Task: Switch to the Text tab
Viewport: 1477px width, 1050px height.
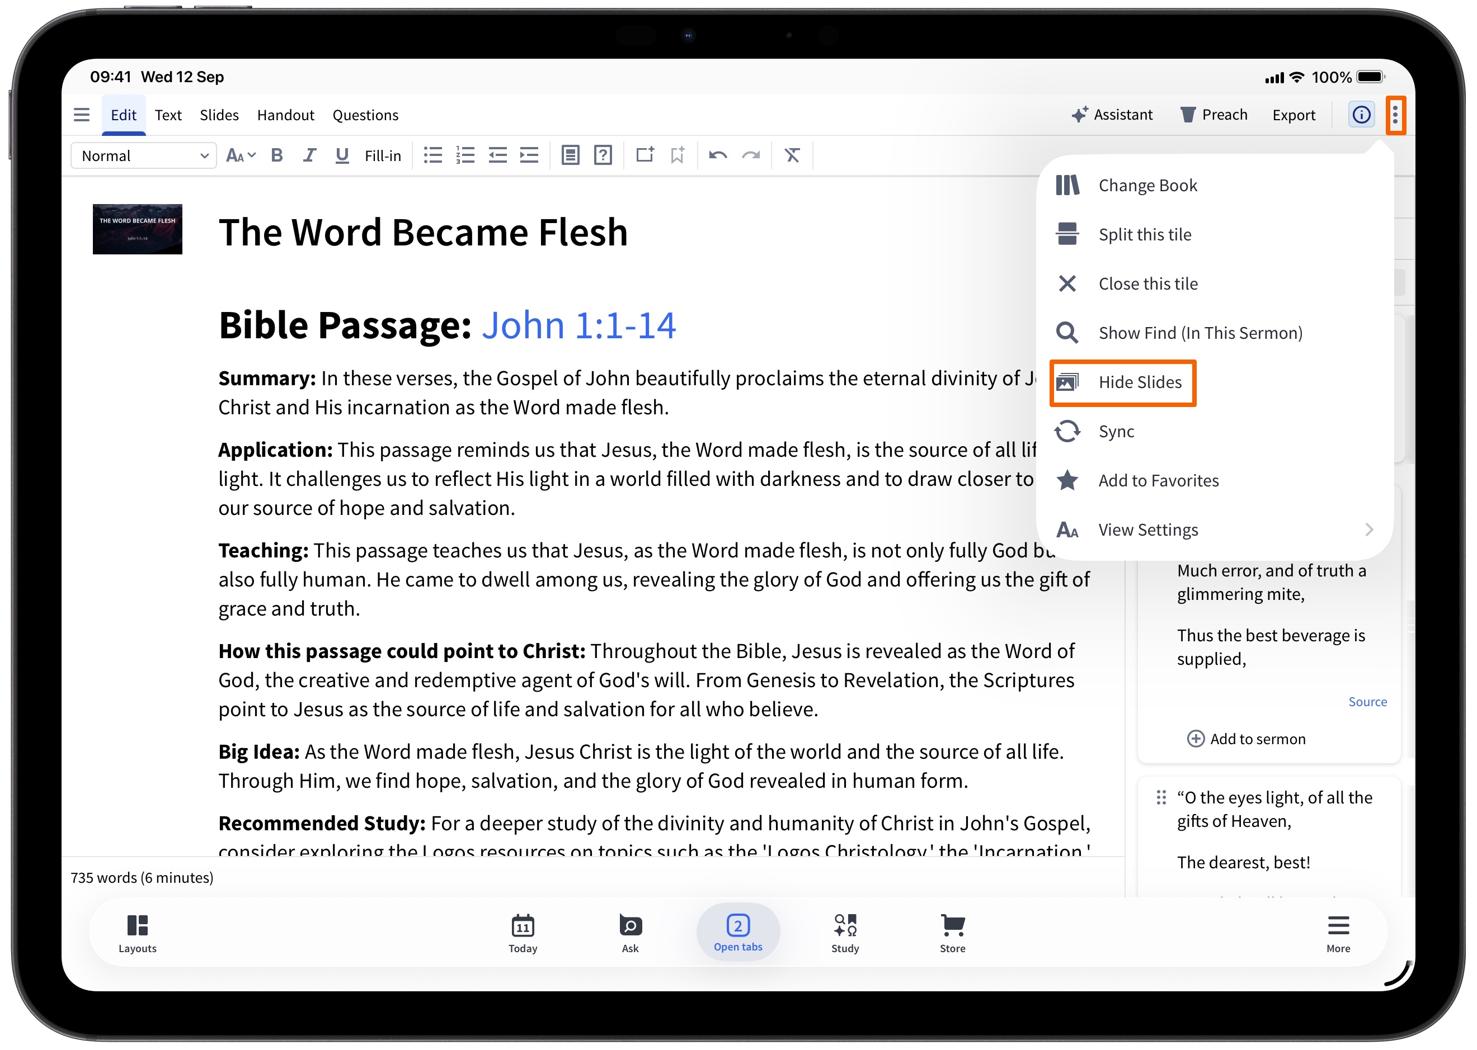Action: click(x=168, y=115)
